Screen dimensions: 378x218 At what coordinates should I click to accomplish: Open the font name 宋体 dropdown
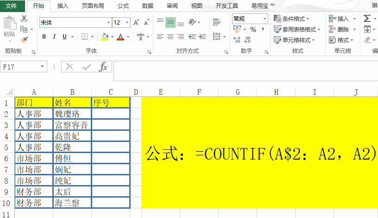(x=109, y=23)
